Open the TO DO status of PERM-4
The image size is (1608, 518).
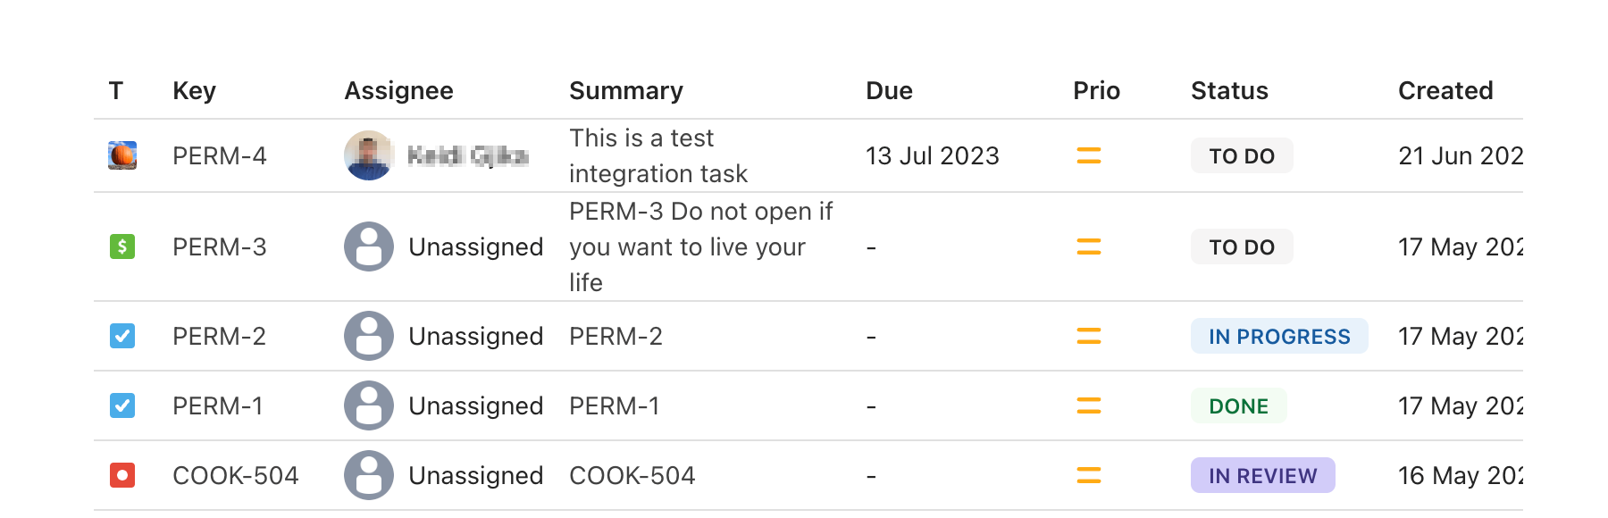pyautogui.click(x=1241, y=156)
